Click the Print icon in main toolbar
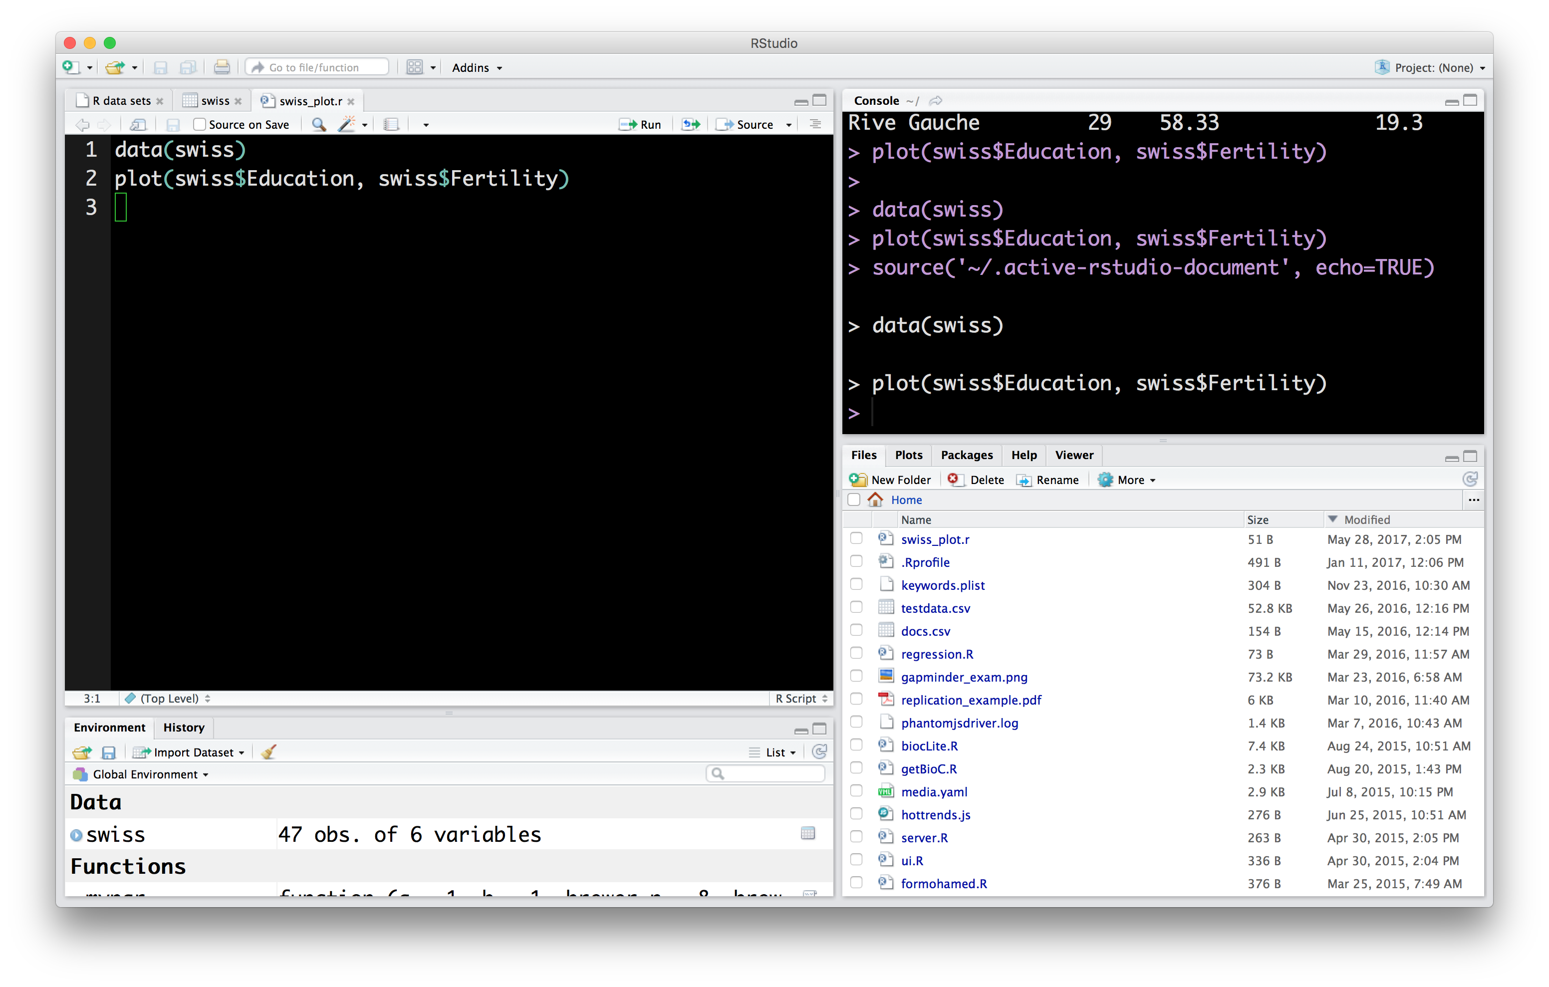The image size is (1549, 987). [222, 67]
